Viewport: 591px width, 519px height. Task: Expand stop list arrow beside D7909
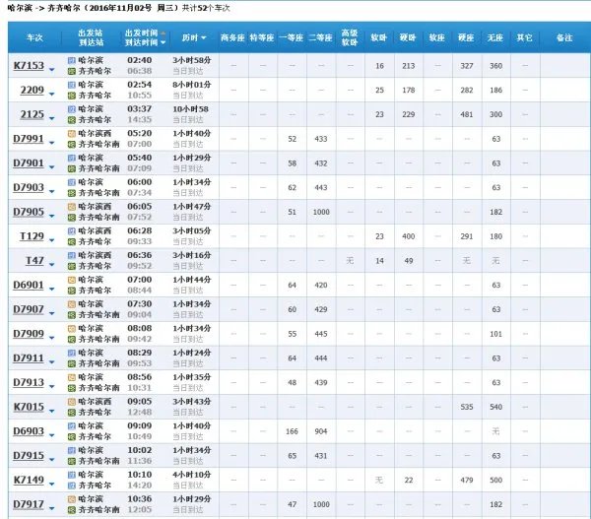pos(52,338)
